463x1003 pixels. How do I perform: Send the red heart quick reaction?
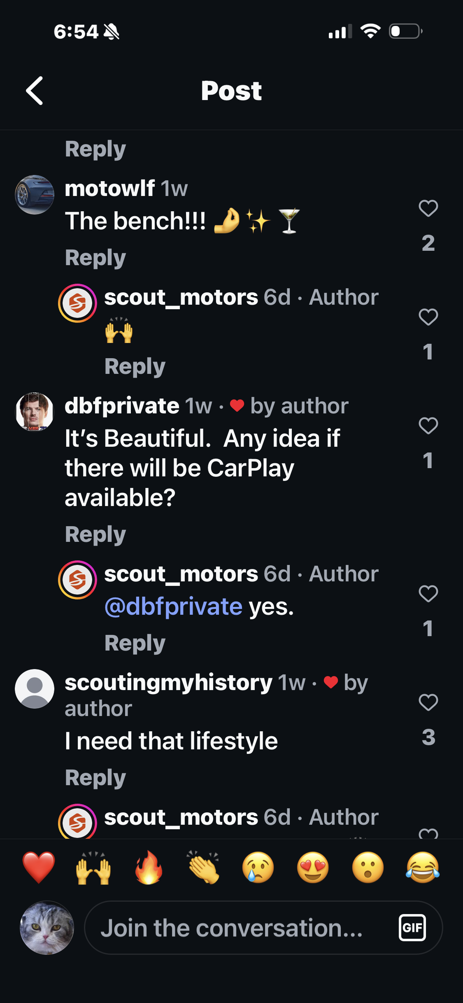point(38,868)
